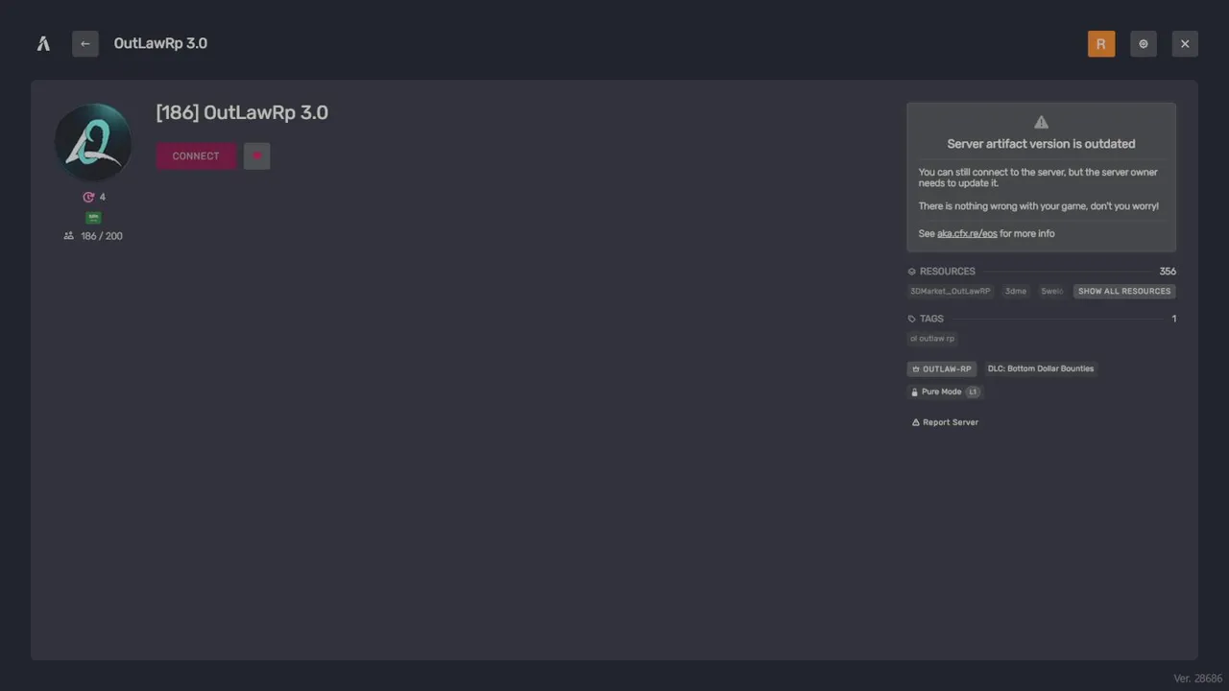The width and height of the screenshot is (1229, 691).
Task: Report this server
Action: tap(945, 422)
